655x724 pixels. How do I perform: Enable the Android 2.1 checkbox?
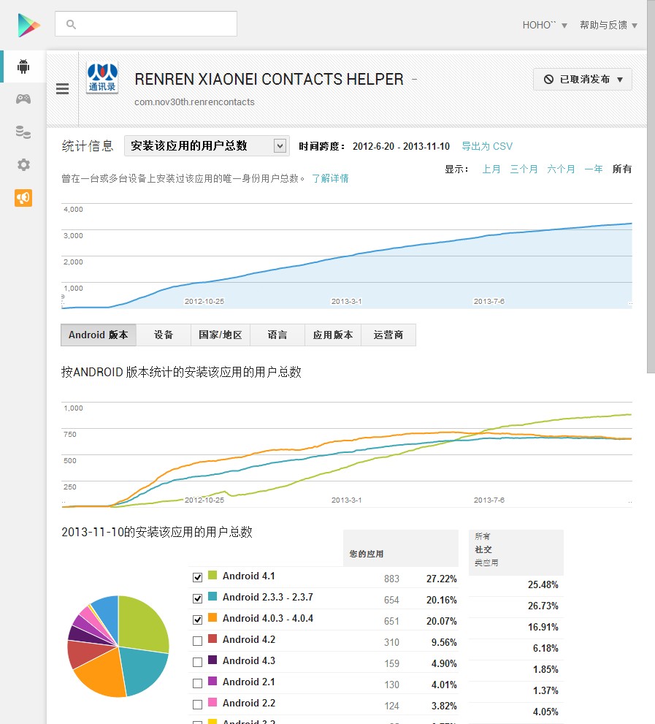pos(198,683)
